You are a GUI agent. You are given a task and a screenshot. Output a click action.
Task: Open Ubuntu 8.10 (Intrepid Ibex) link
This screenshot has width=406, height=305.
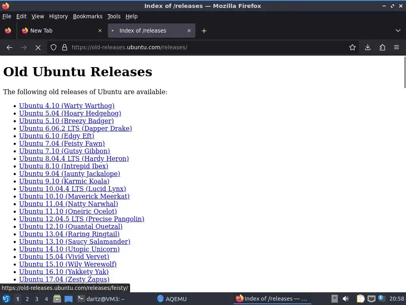[64, 166]
